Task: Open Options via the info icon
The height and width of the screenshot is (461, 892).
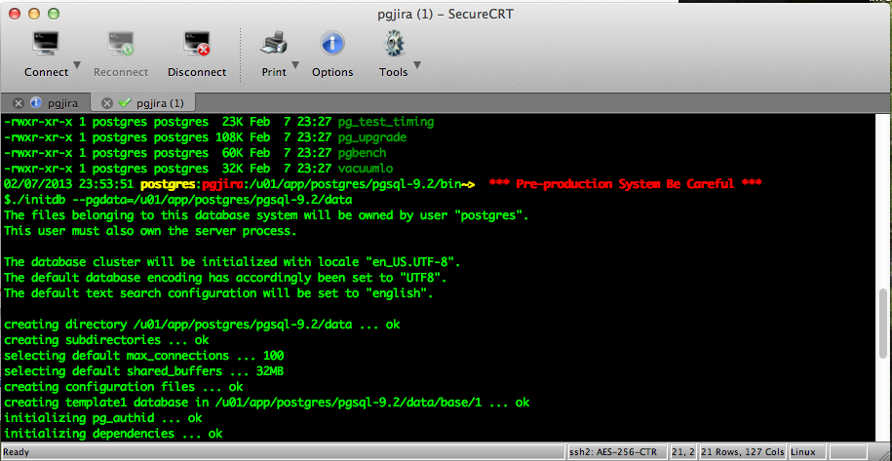Action: (332, 44)
